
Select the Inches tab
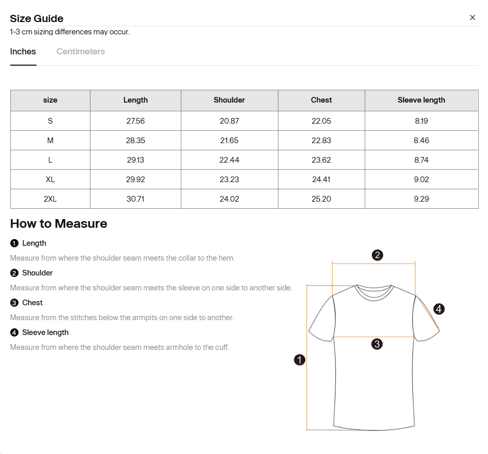[23, 51]
